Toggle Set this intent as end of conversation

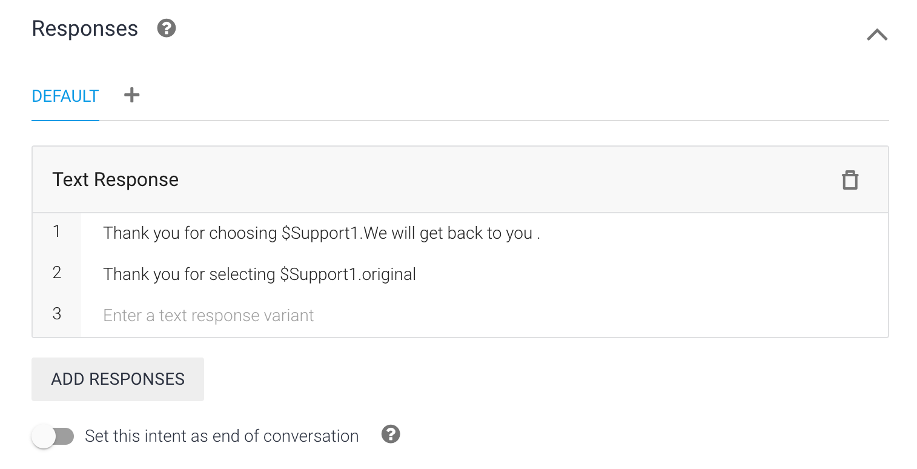[x=53, y=436]
